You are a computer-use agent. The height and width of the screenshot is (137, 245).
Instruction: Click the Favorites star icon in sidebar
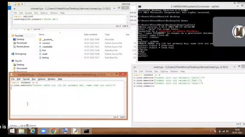click(13, 35)
